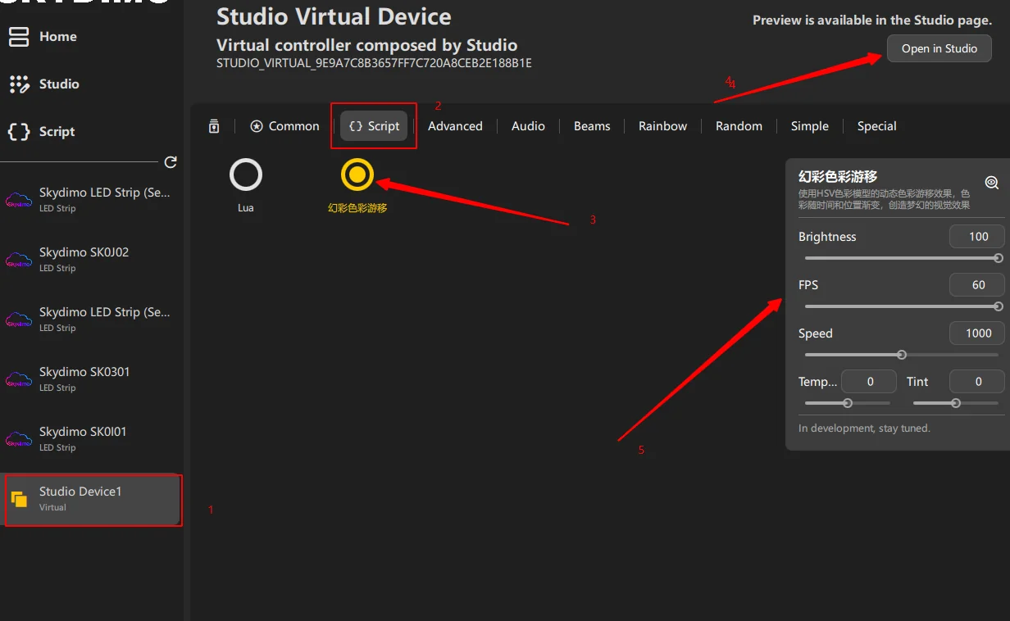Viewport: 1010px width, 621px height.
Task: Select the Skydimo SK0301 device
Action: [x=90, y=379]
